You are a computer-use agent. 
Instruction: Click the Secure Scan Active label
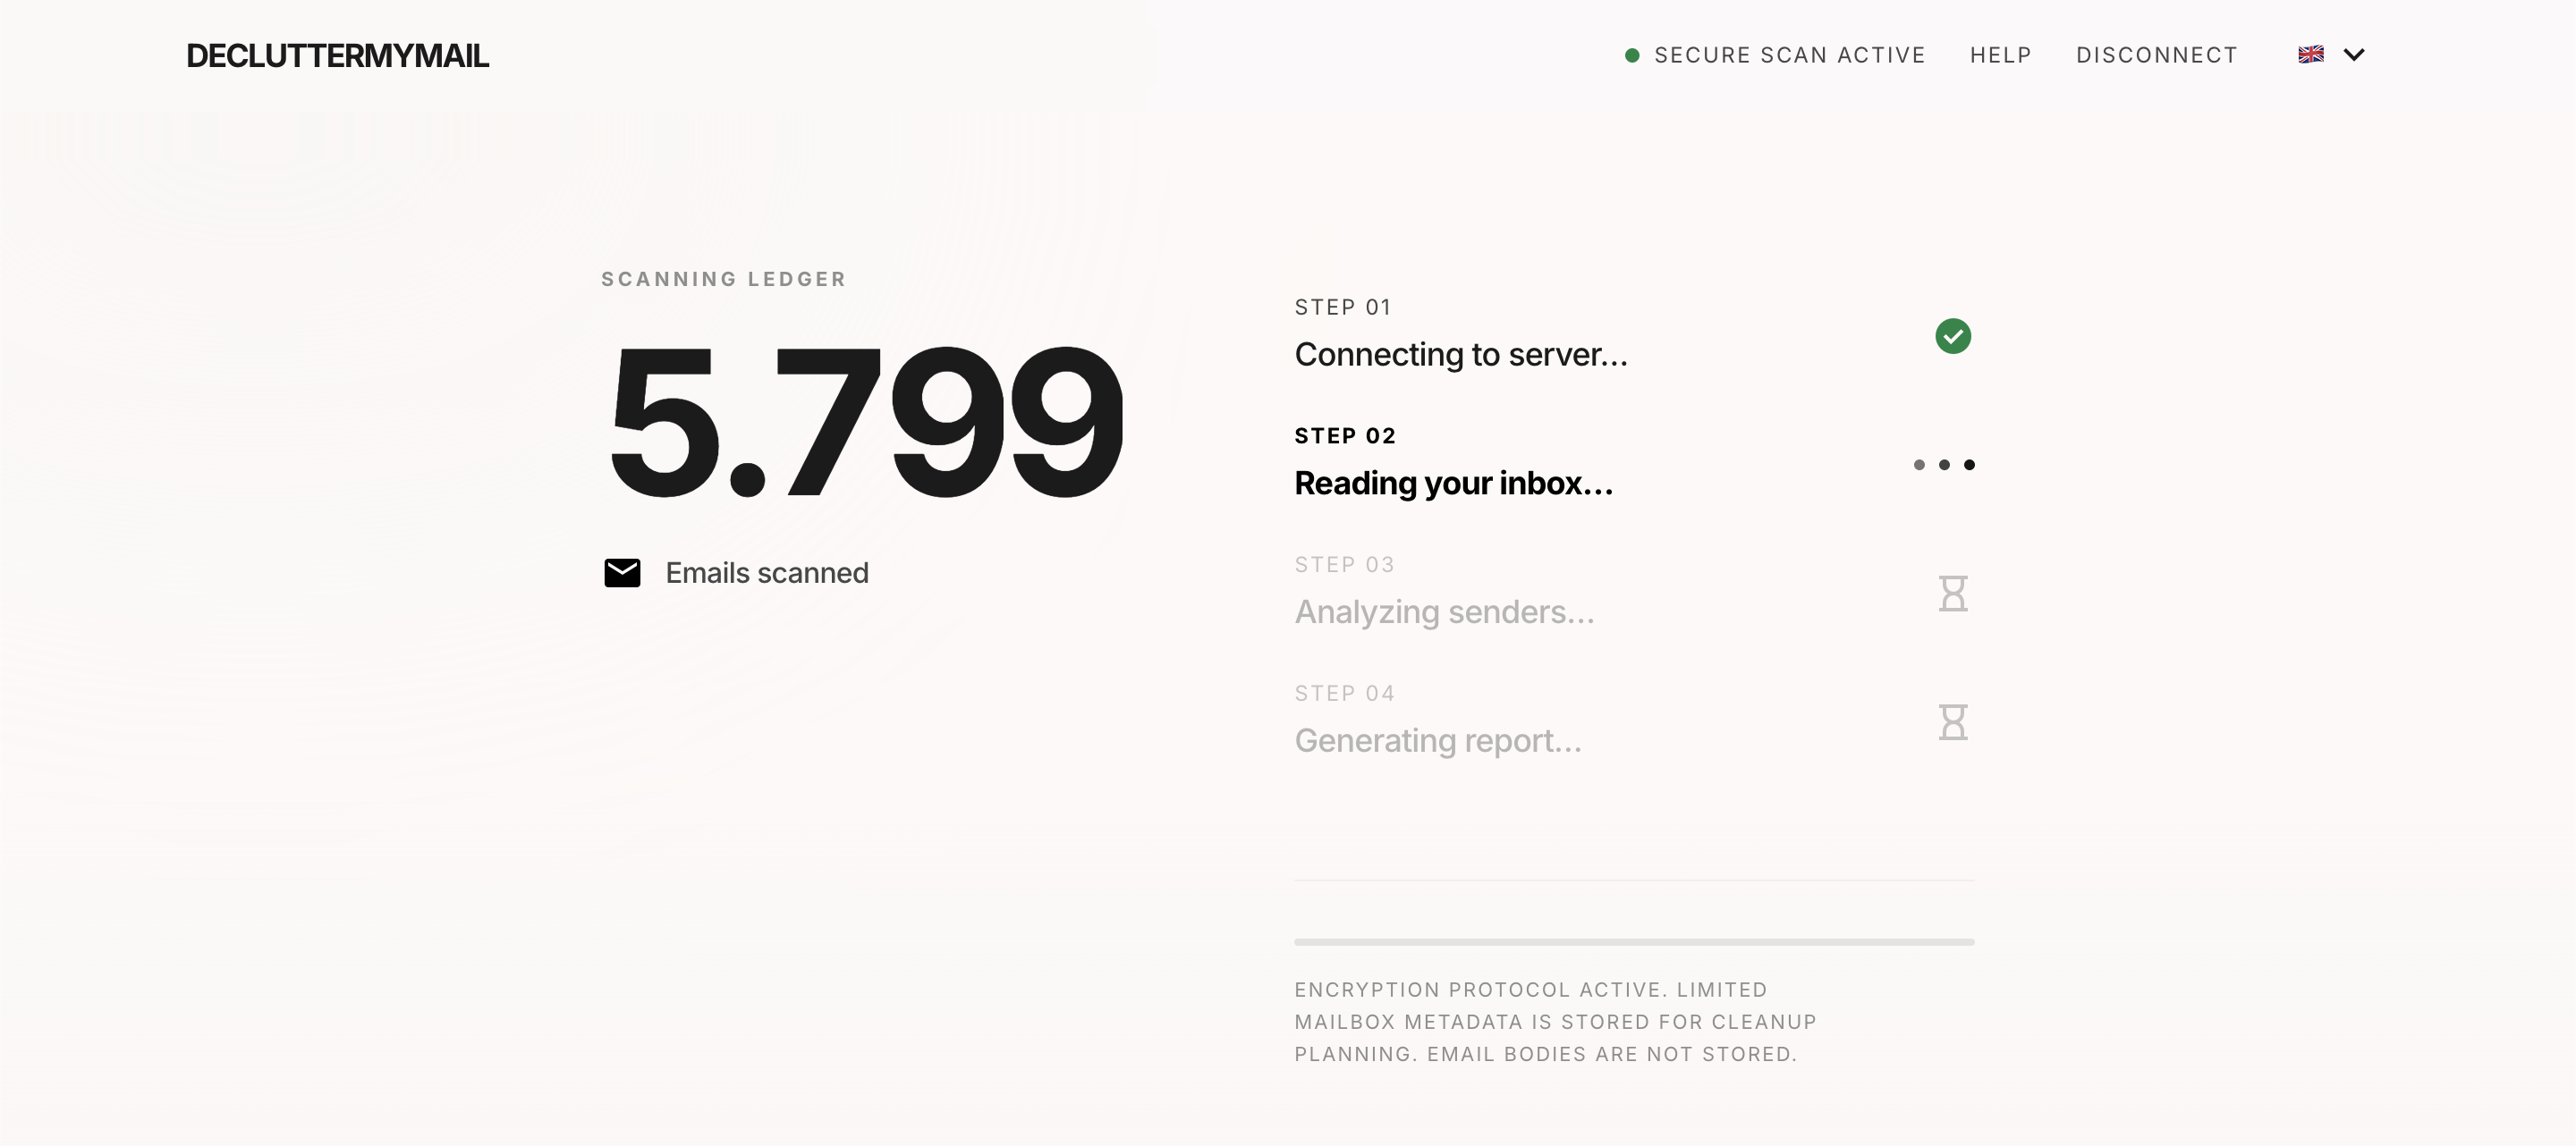(1789, 55)
